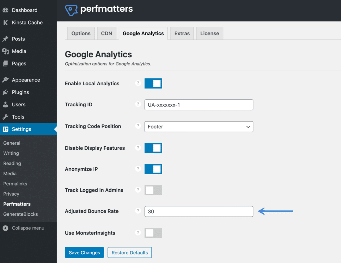Switch to the Options tab
Viewport: 341px width, 263px height.
[x=81, y=33]
